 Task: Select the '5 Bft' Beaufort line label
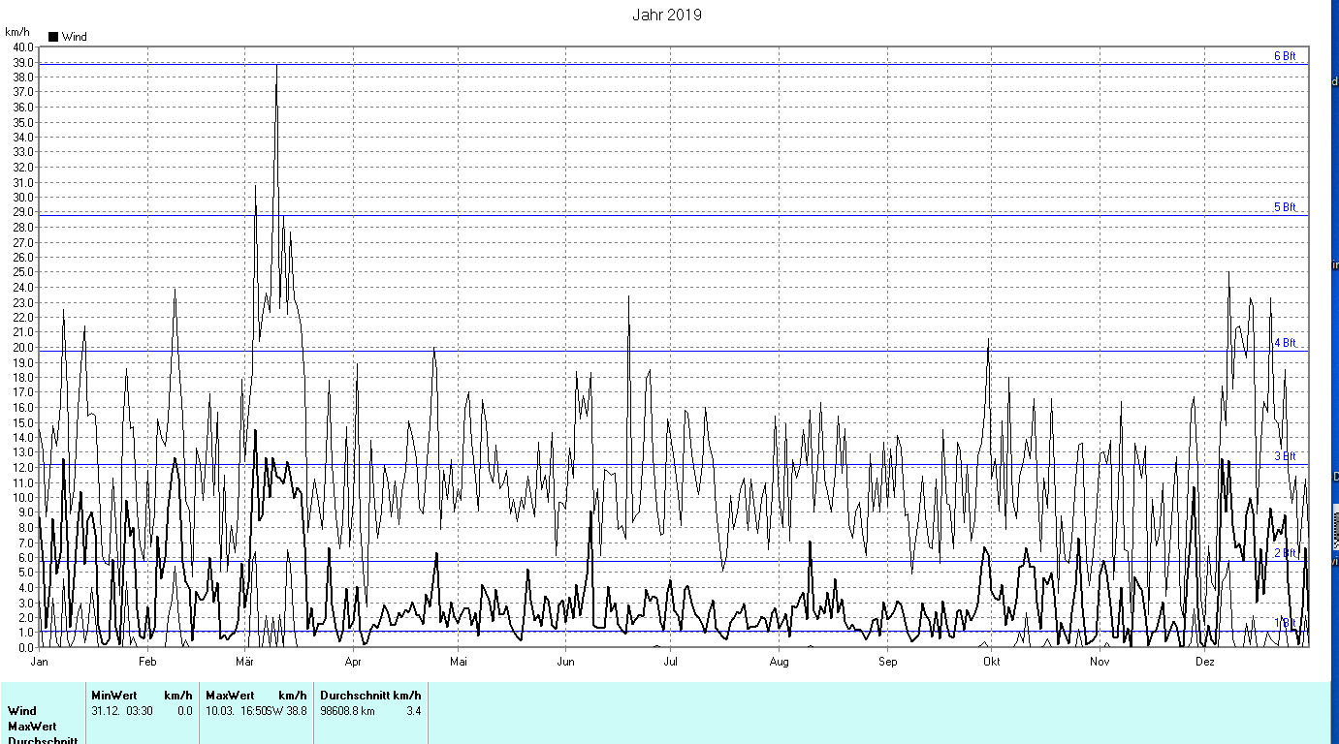[x=1285, y=207]
